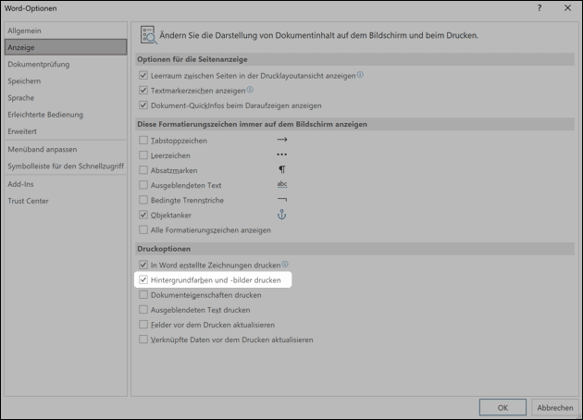Confirm settings with OK

pyautogui.click(x=502, y=407)
